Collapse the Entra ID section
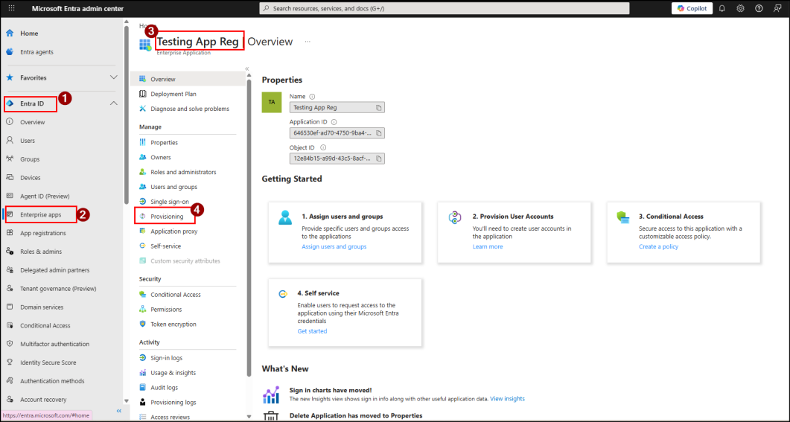The height and width of the screenshot is (422, 790). coord(113,103)
